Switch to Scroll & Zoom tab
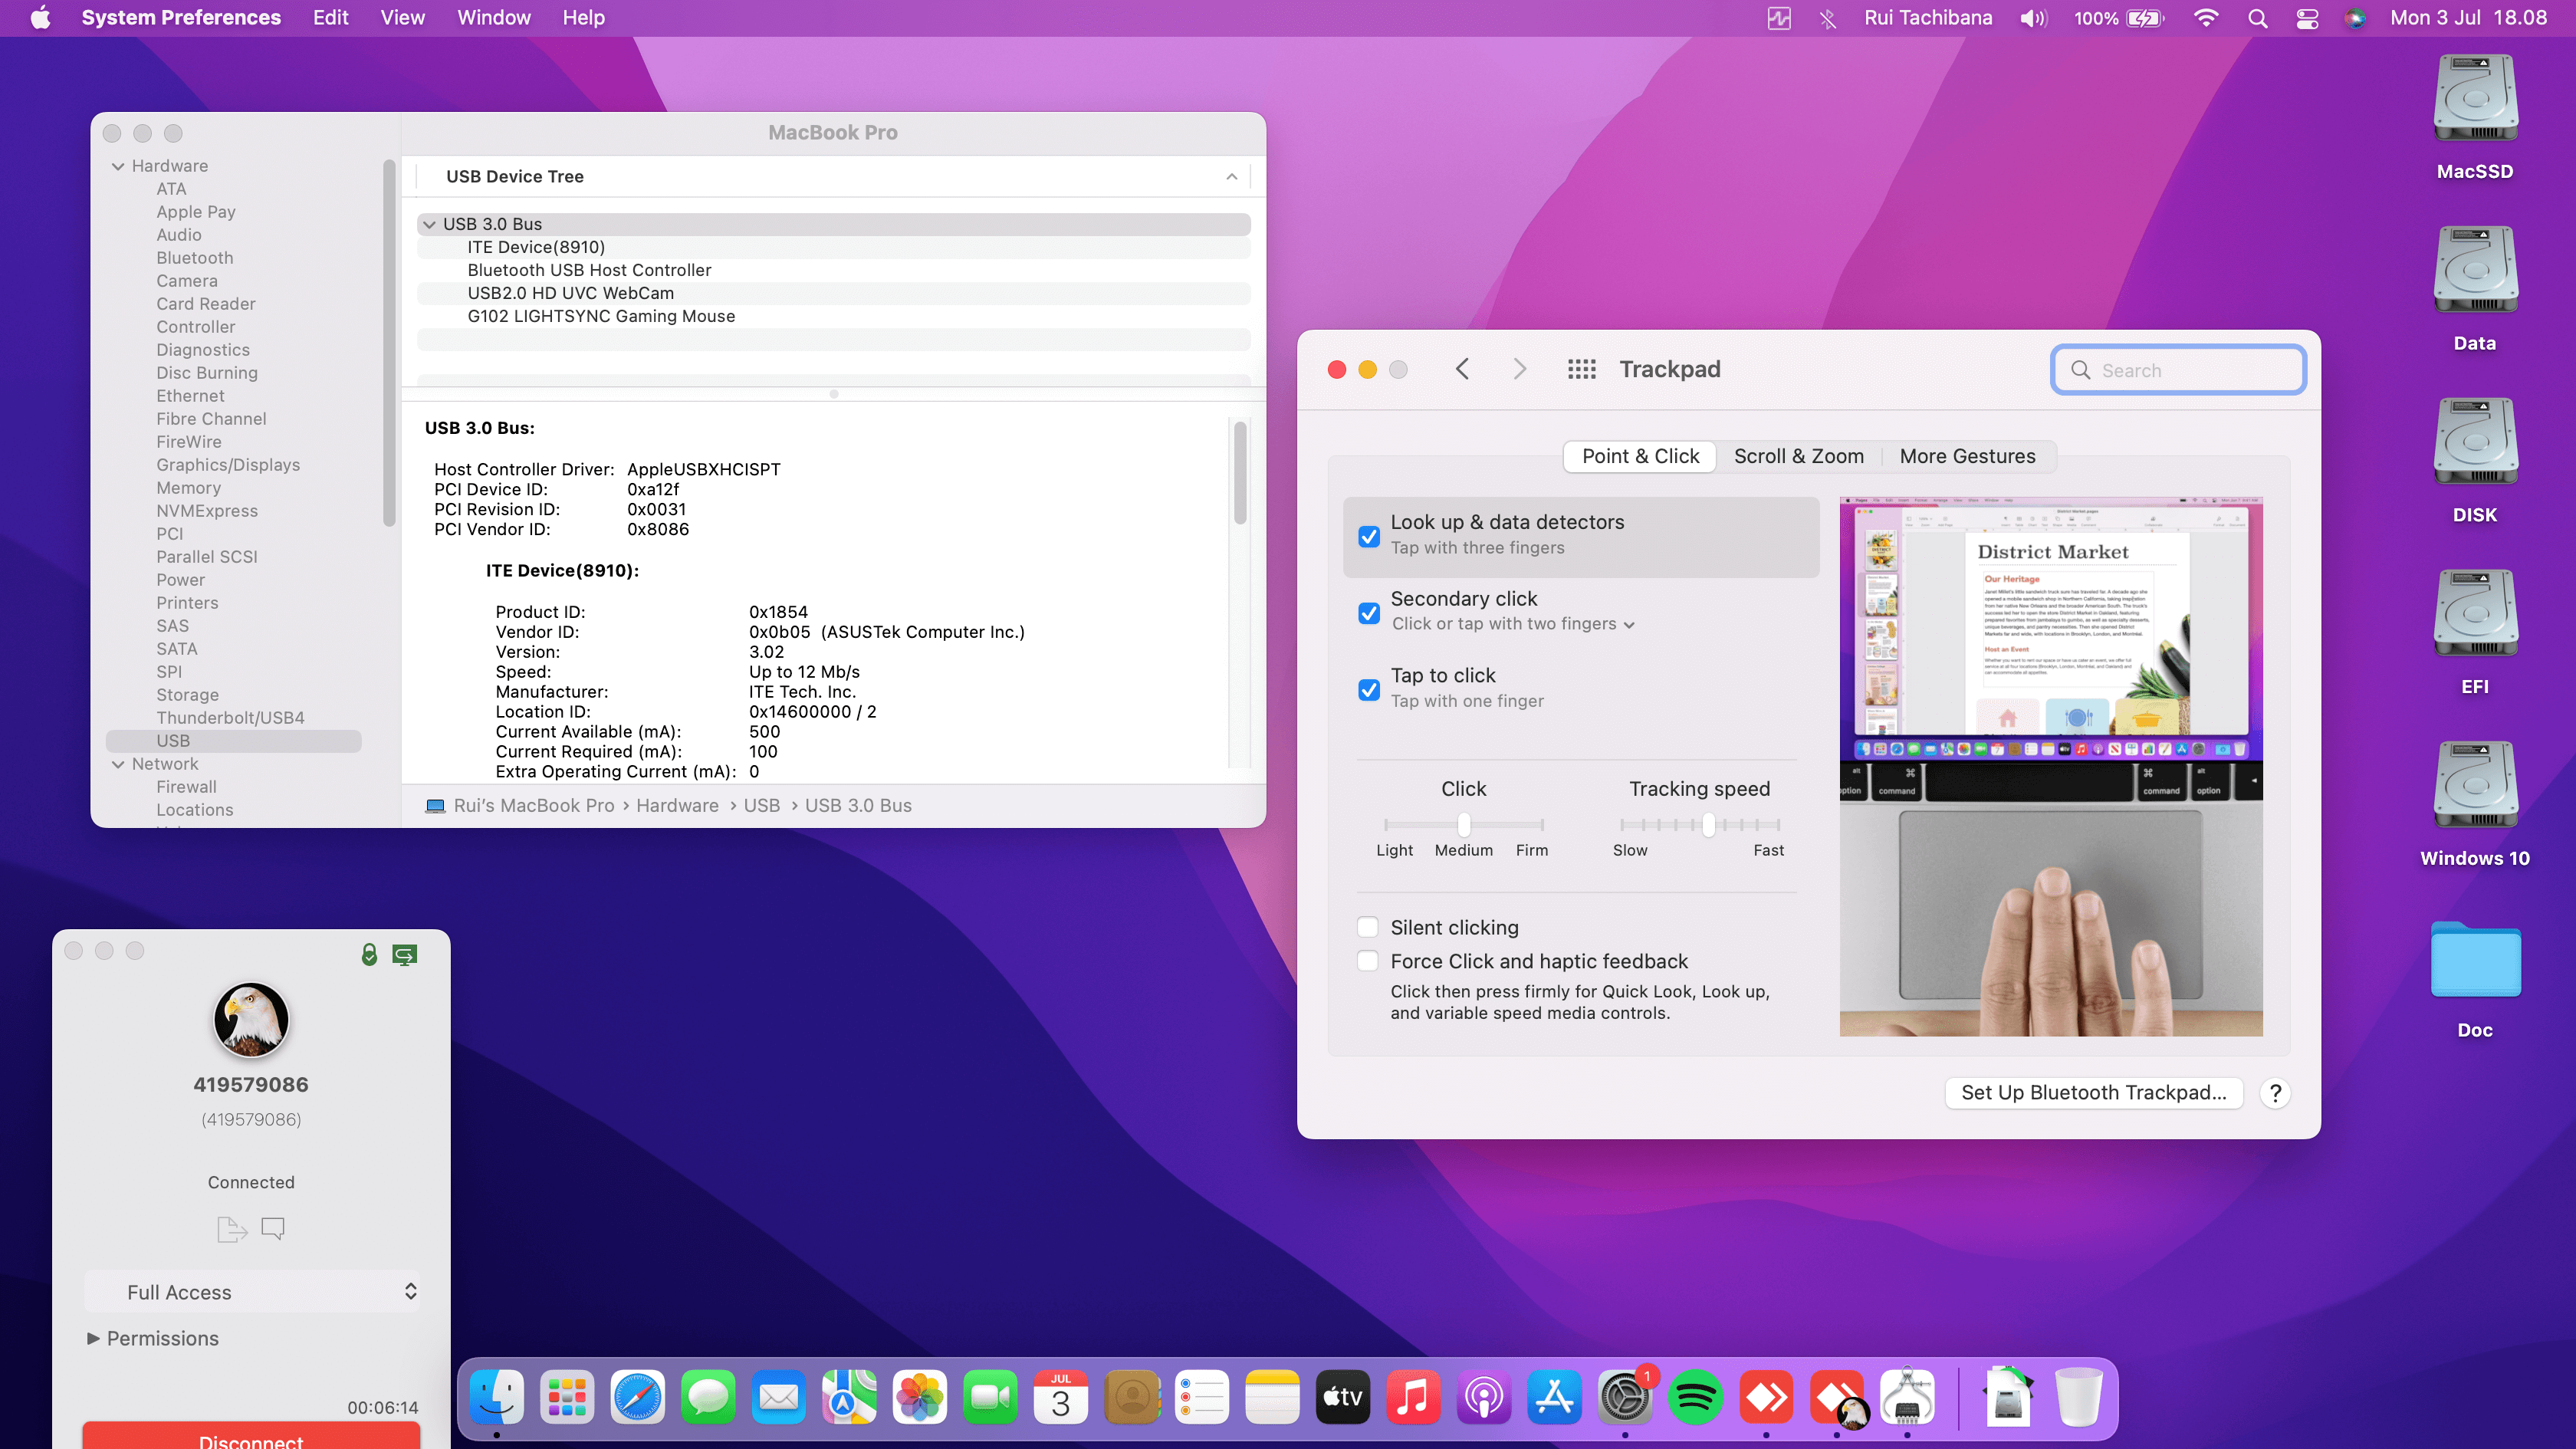2576x1449 pixels. pyautogui.click(x=1799, y=456)
